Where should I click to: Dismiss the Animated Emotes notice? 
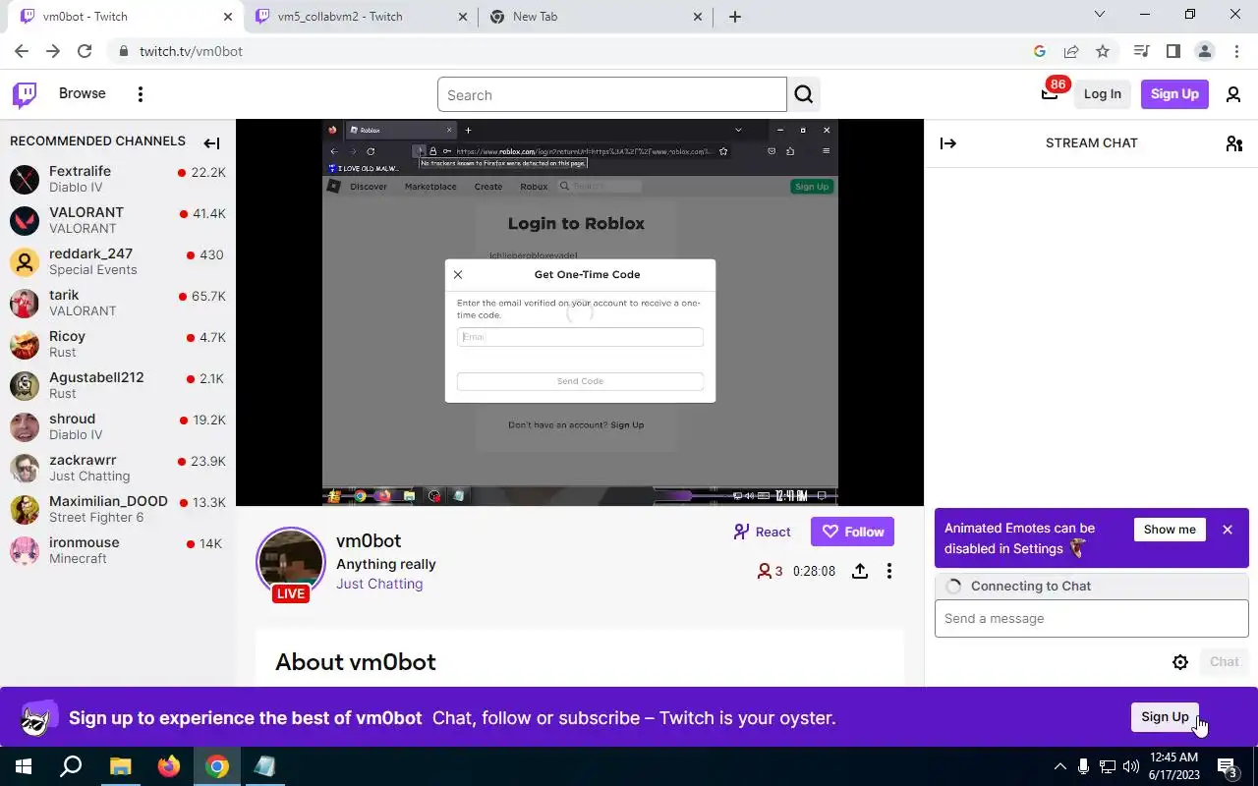click(x=1228, y=530)
